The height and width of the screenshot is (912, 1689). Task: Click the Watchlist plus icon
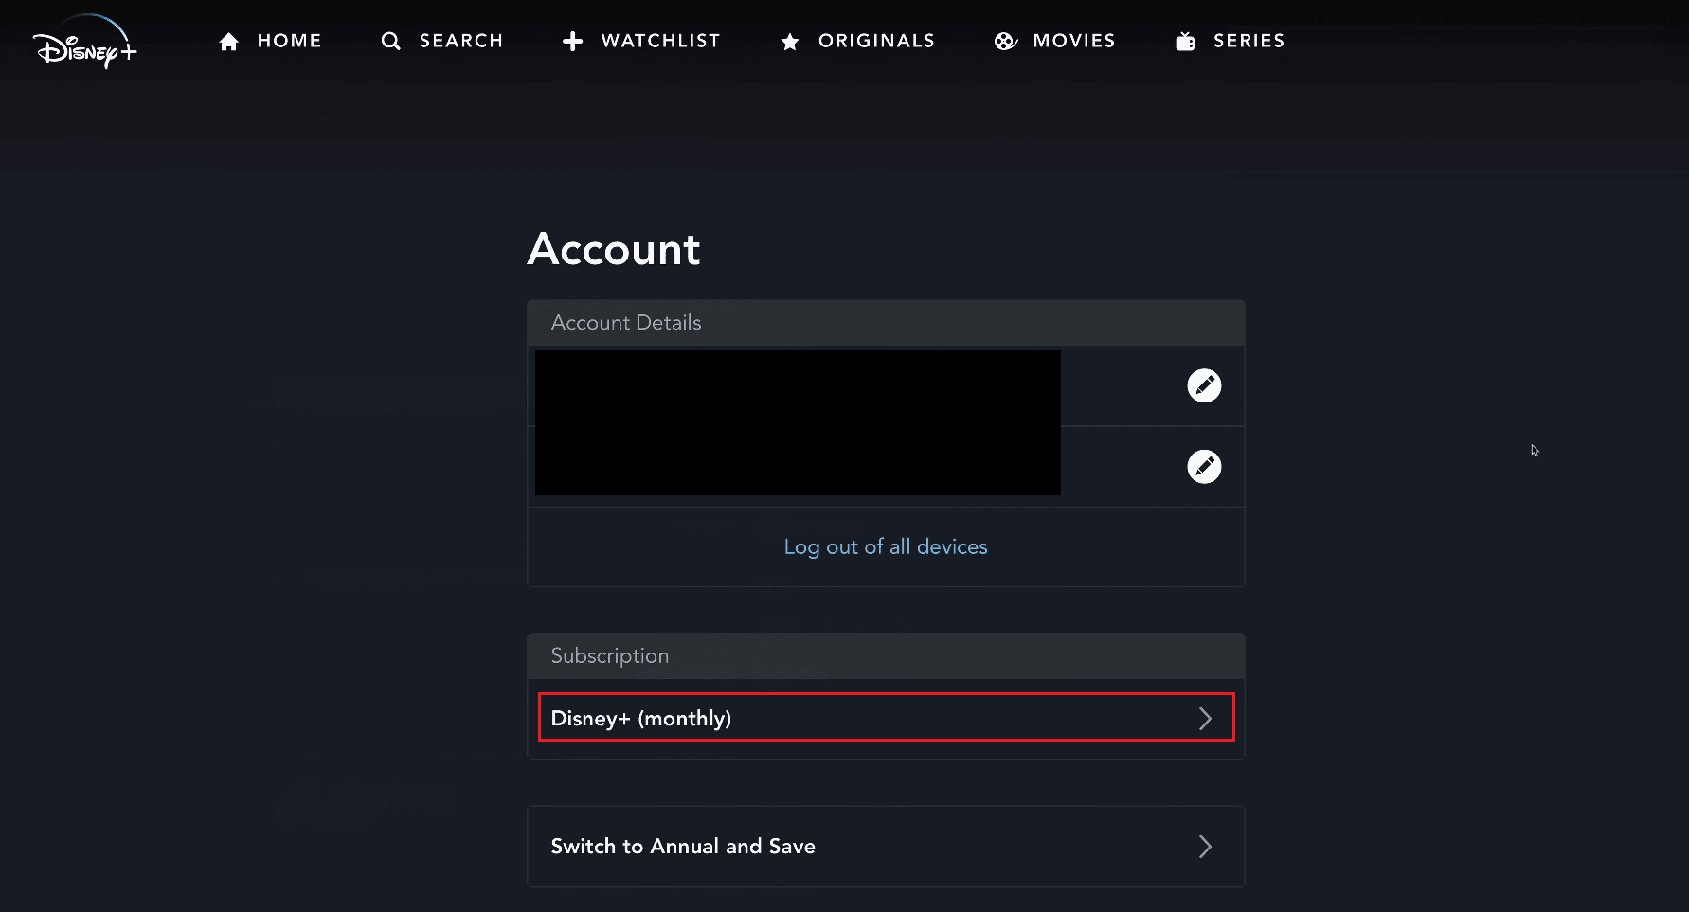click(x=572, y=42)
